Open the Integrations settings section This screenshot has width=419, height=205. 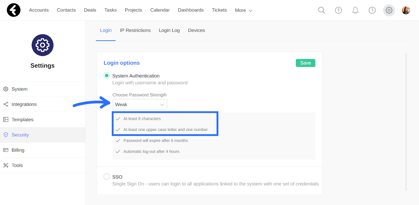43,104
